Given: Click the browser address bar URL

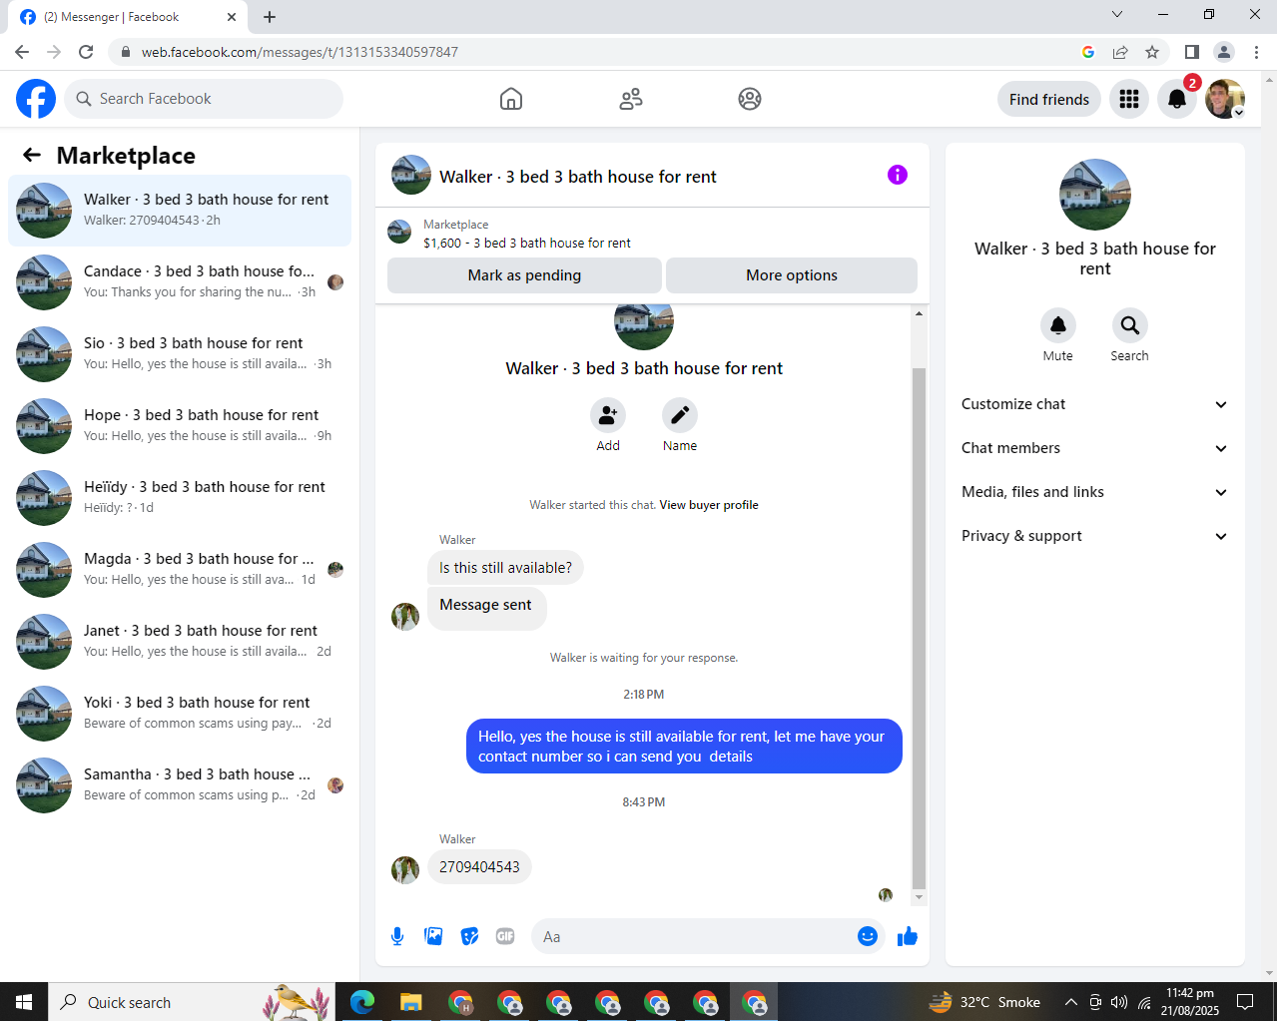Looking at the screenshot, I should (300, 52).
